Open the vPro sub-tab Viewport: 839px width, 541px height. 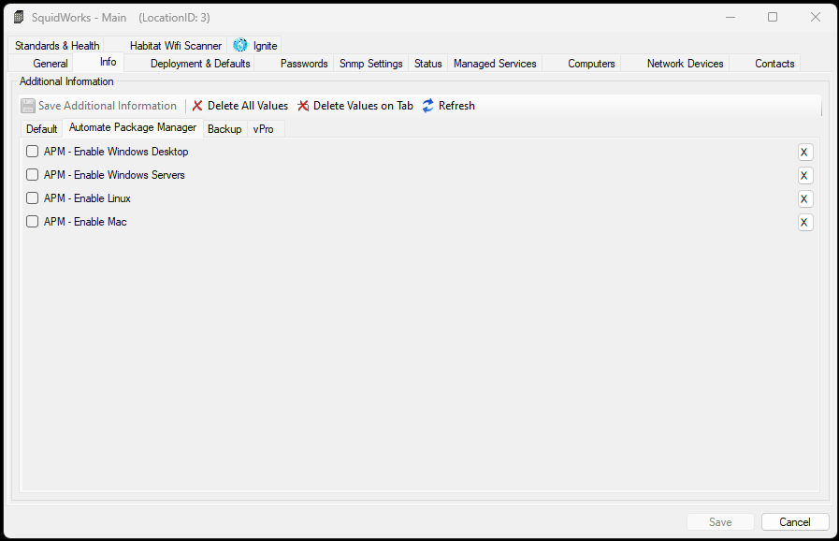point(264,129)
